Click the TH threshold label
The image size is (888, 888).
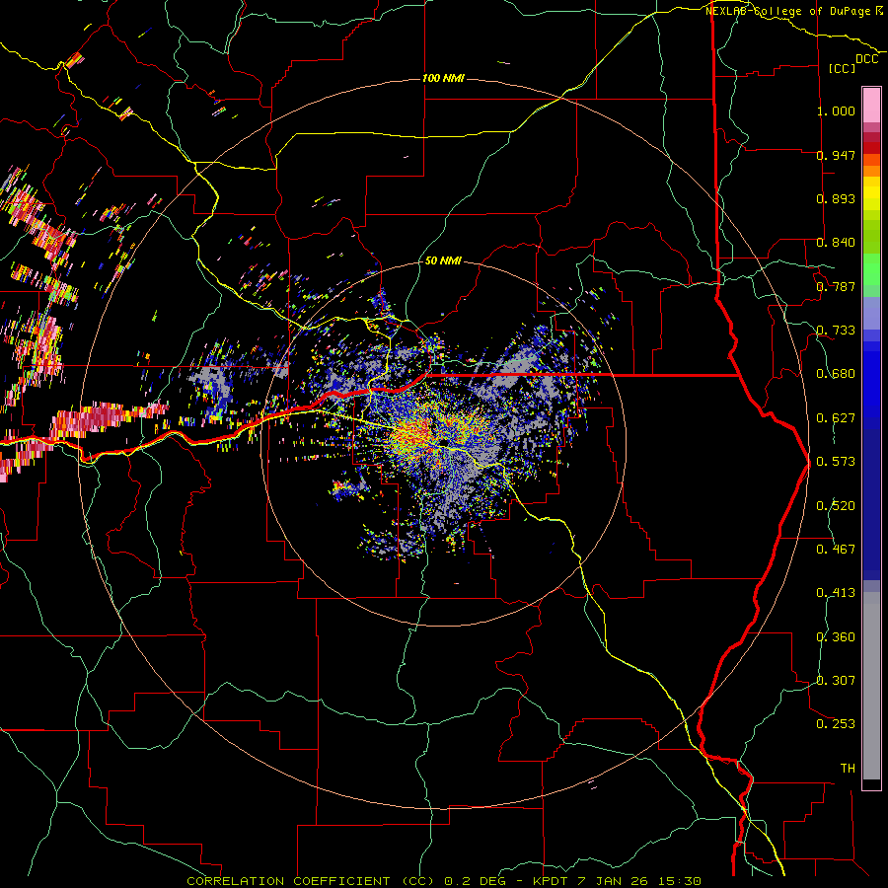(x=848, y=769)
